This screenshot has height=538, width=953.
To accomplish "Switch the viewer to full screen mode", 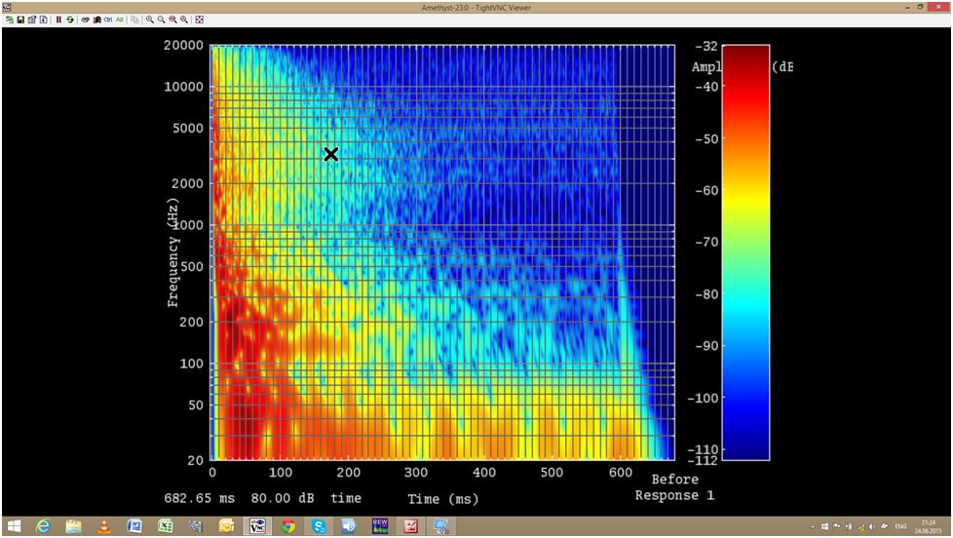I will [200, 19].
